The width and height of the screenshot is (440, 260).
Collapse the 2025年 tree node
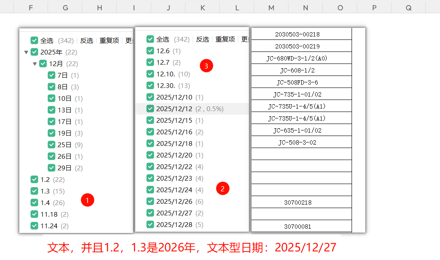click(x=26, y=52)
